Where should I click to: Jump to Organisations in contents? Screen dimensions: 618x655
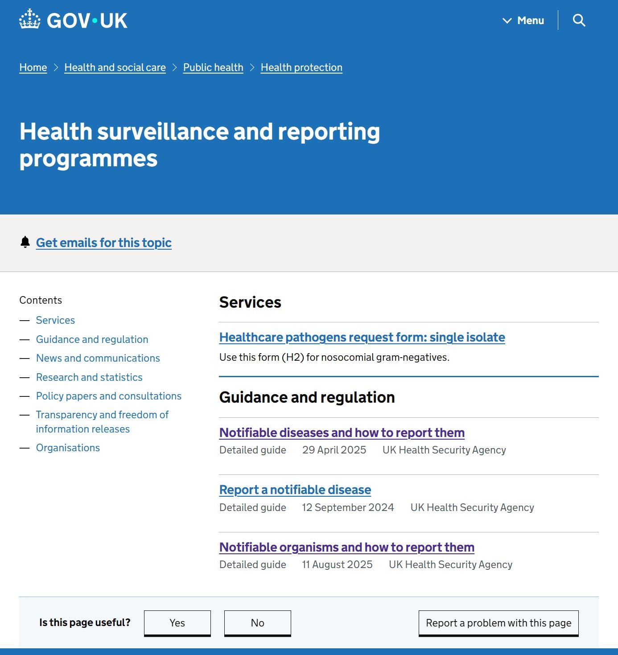68,448
